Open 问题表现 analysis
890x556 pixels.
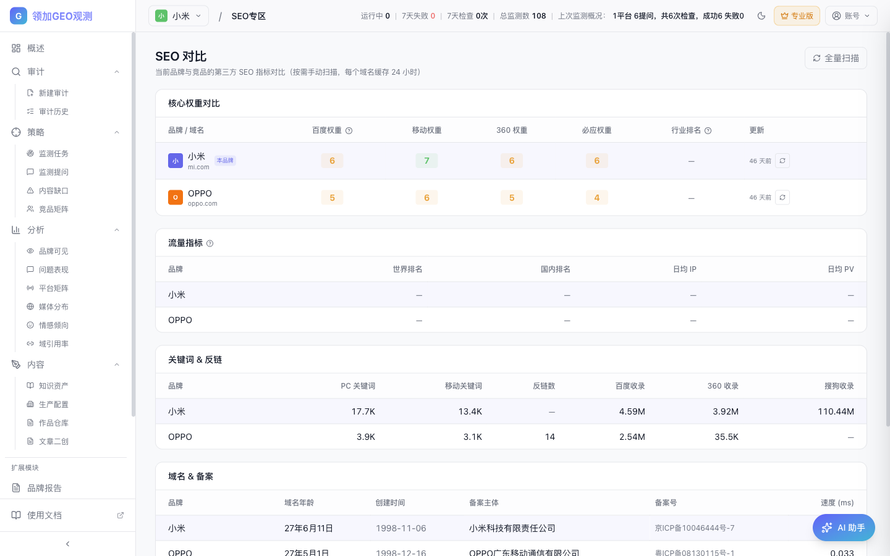(x=53, y=269)
